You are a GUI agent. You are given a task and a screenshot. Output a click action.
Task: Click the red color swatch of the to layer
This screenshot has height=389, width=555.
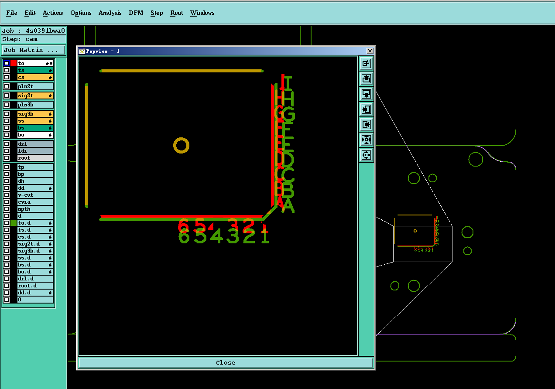coord(14,63)
